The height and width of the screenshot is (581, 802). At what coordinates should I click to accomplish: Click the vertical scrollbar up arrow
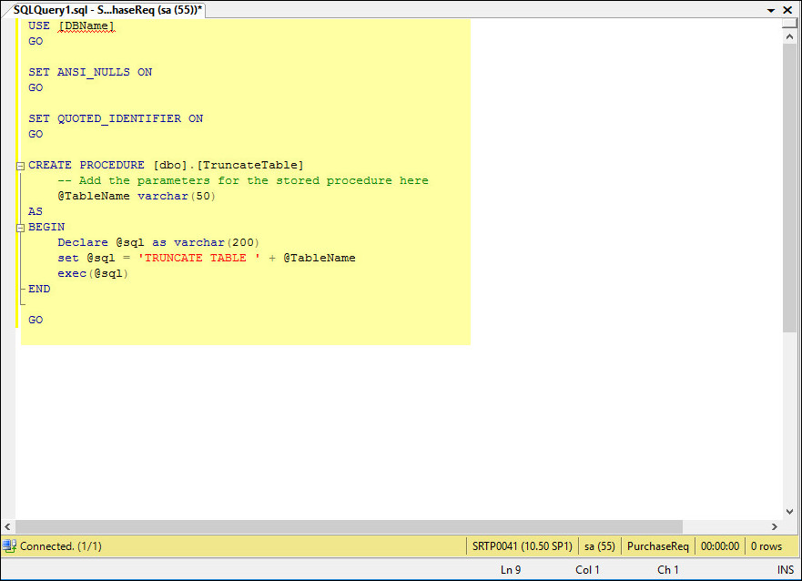pyautogui.click(x=790, y=36)
